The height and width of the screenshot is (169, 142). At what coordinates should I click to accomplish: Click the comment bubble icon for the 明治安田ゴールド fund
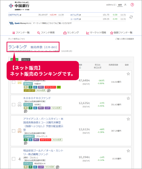click(x=57, y=167)
